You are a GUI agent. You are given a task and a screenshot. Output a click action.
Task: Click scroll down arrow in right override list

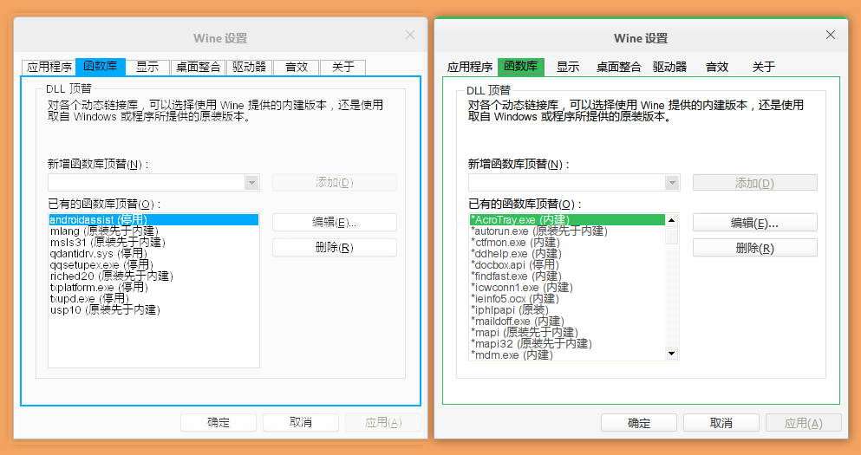(671, 354)
